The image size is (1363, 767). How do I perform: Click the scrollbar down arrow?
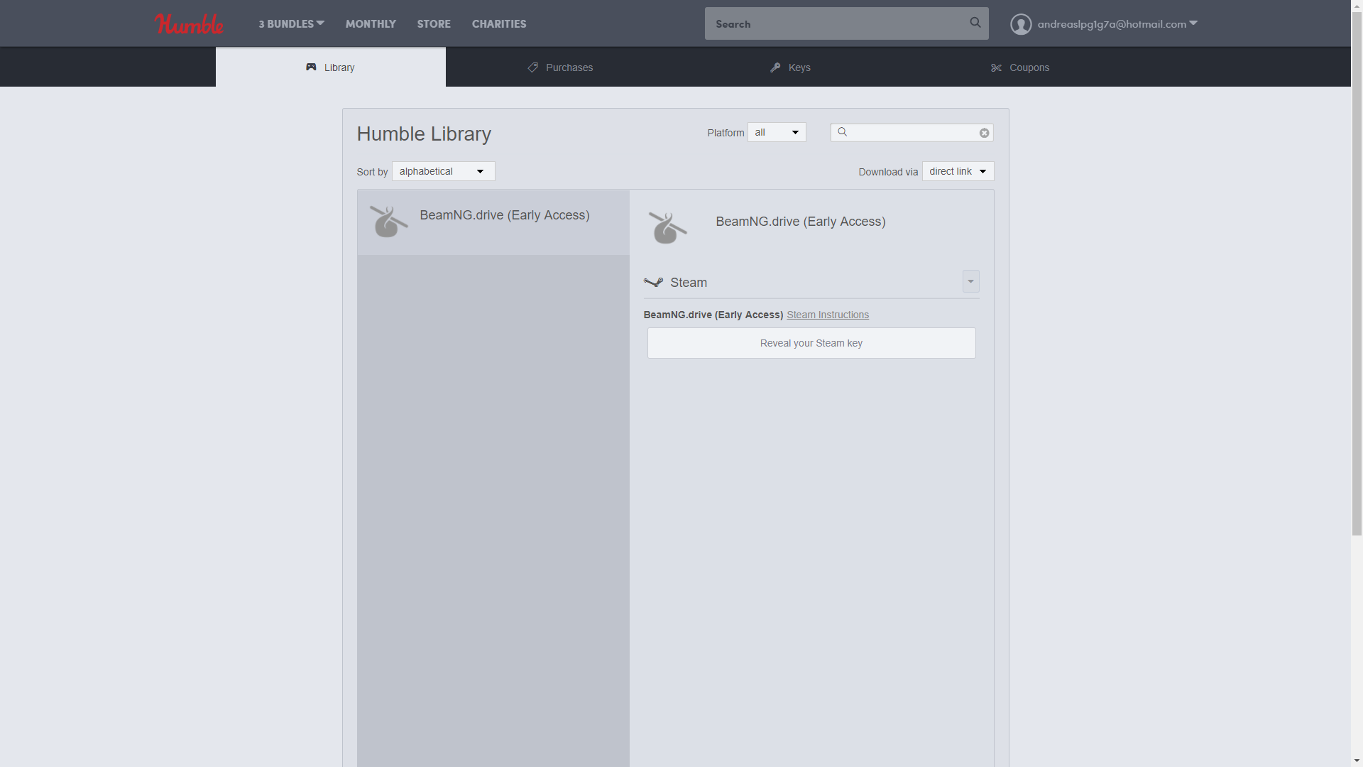pyautogui.click(x=1357, y=761)
